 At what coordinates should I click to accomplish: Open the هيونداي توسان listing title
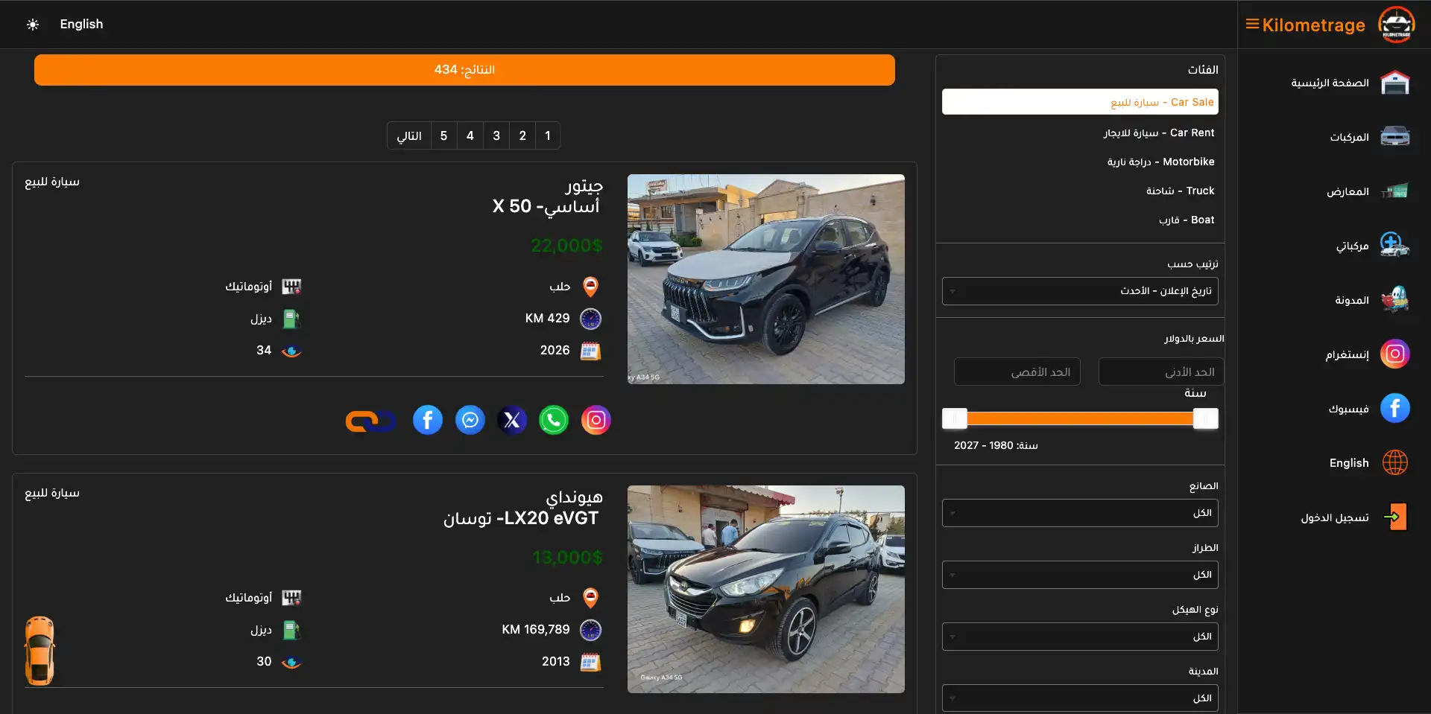tap(523, 508)
